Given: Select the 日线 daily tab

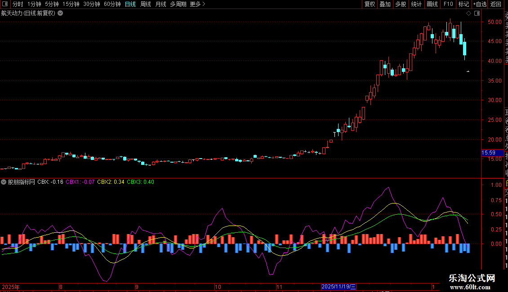Looking at the screenshot, I should pos(130,4).
